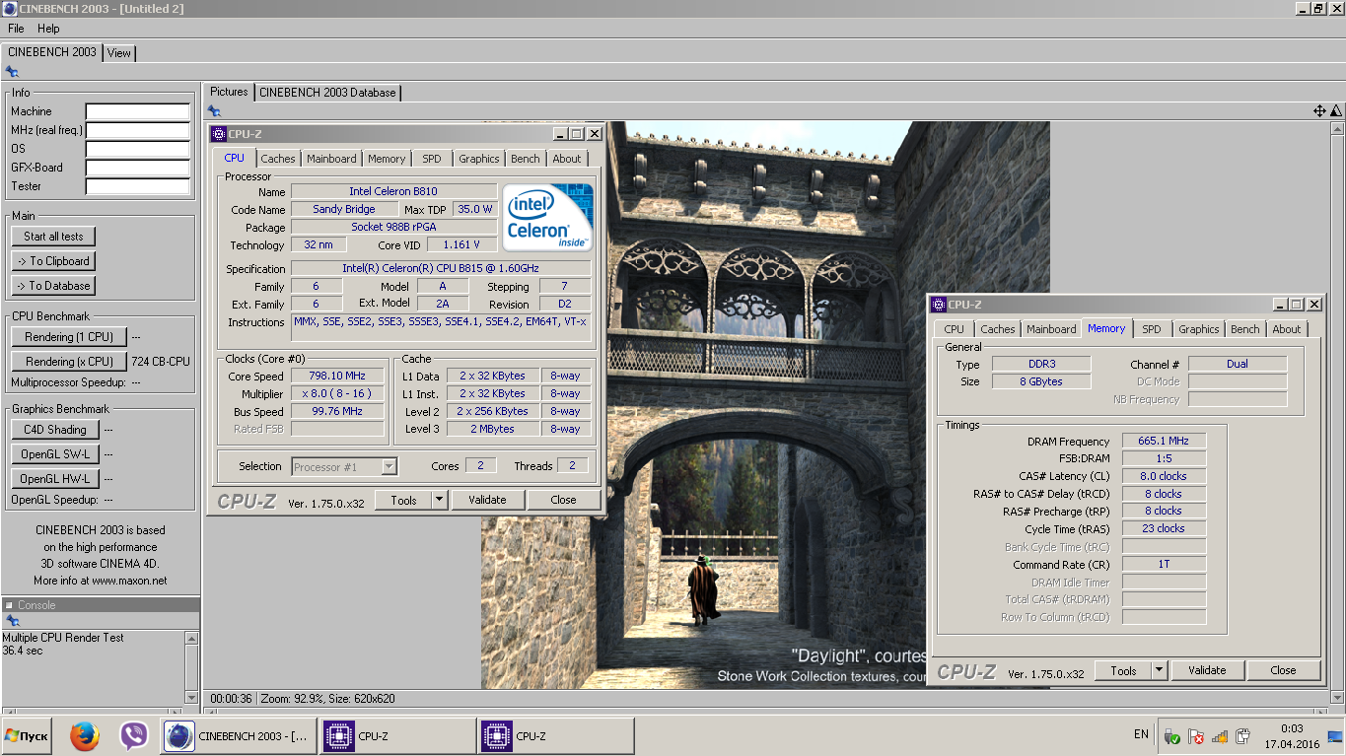Click the -> To Clipboard button
Viewport: 1346px width, 756px height.
pyautogui.click(x=54, y=261)
